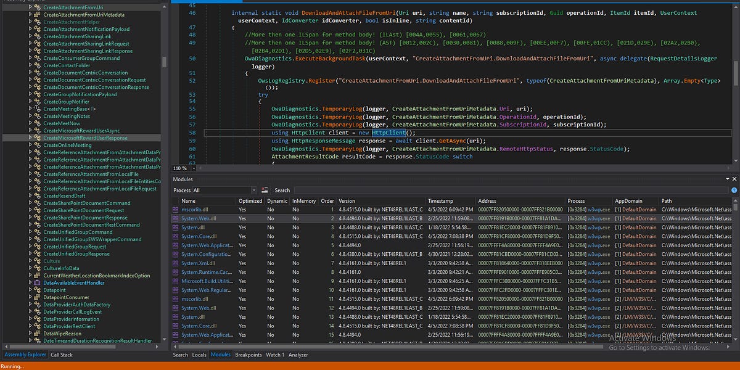Sort modules by the Timestamp column header
This screenshot has width=740, height=370.
(440, 201)
